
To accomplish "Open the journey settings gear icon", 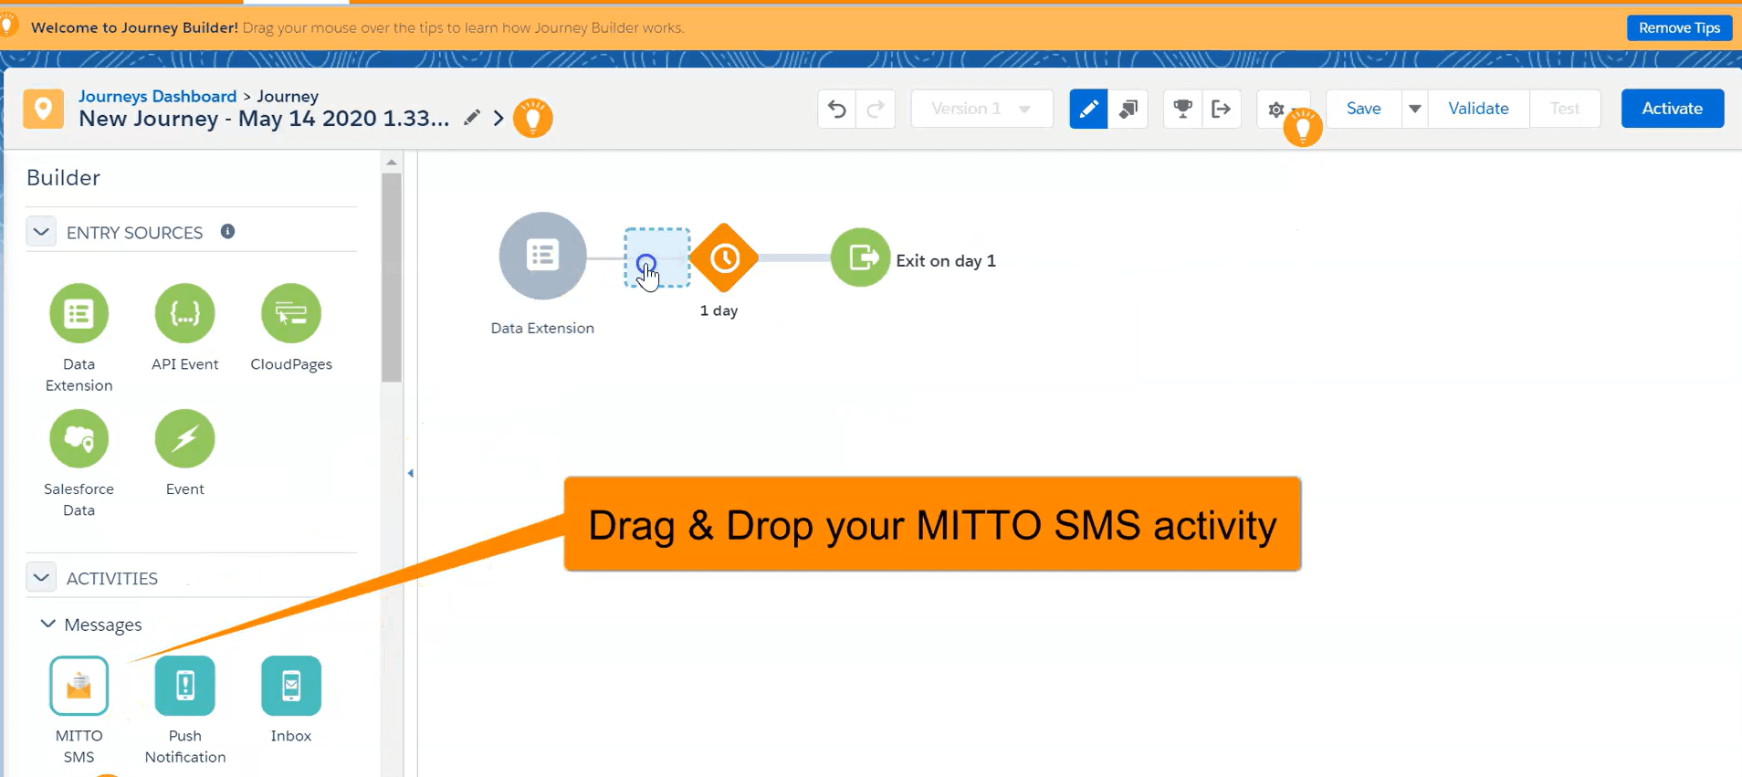I will 1275,110.
